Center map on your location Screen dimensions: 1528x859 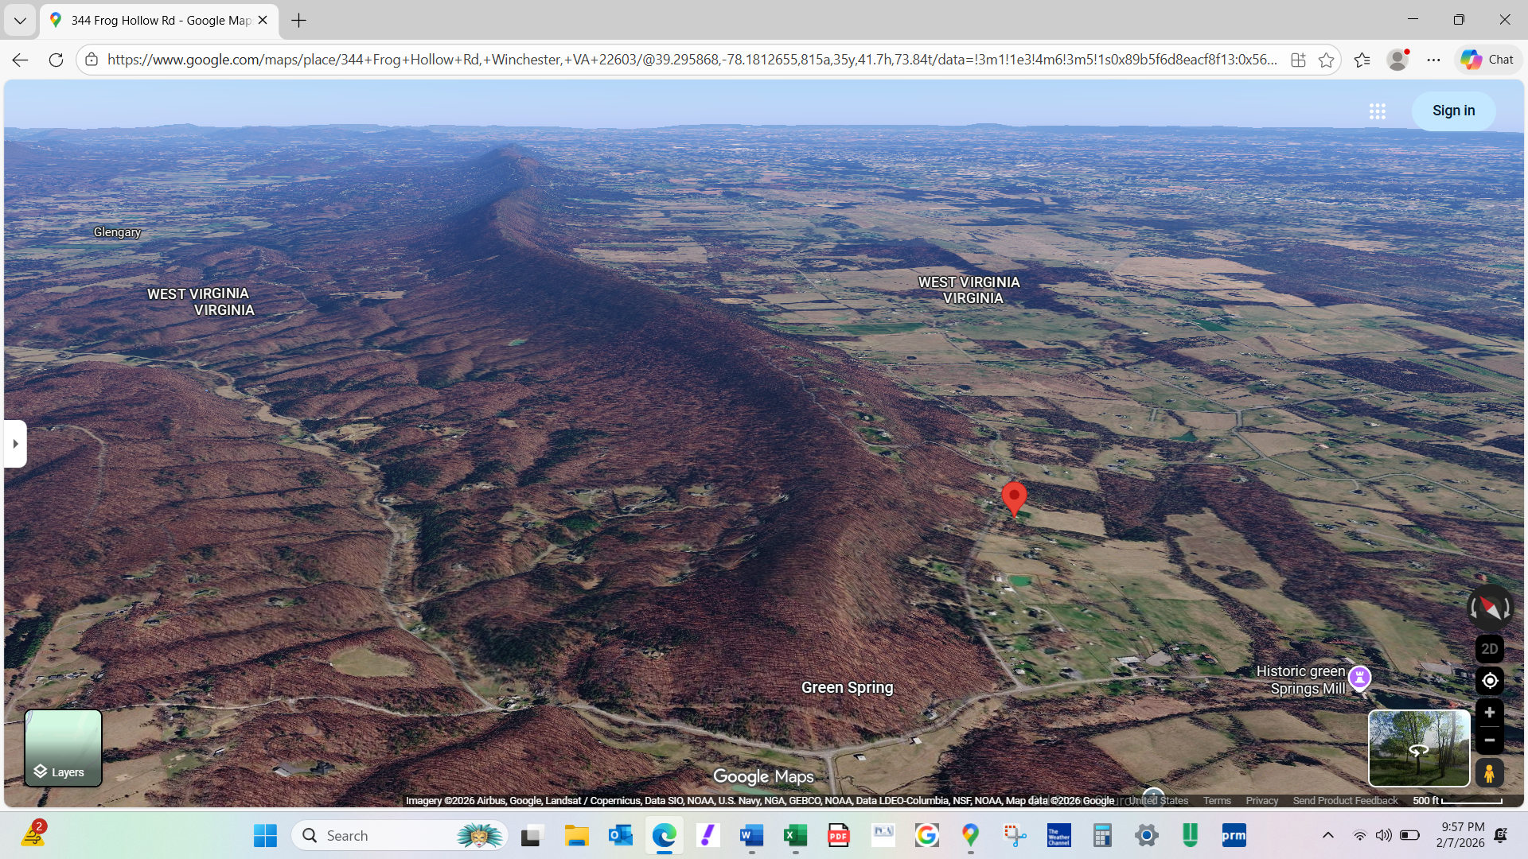point(1490,681)
